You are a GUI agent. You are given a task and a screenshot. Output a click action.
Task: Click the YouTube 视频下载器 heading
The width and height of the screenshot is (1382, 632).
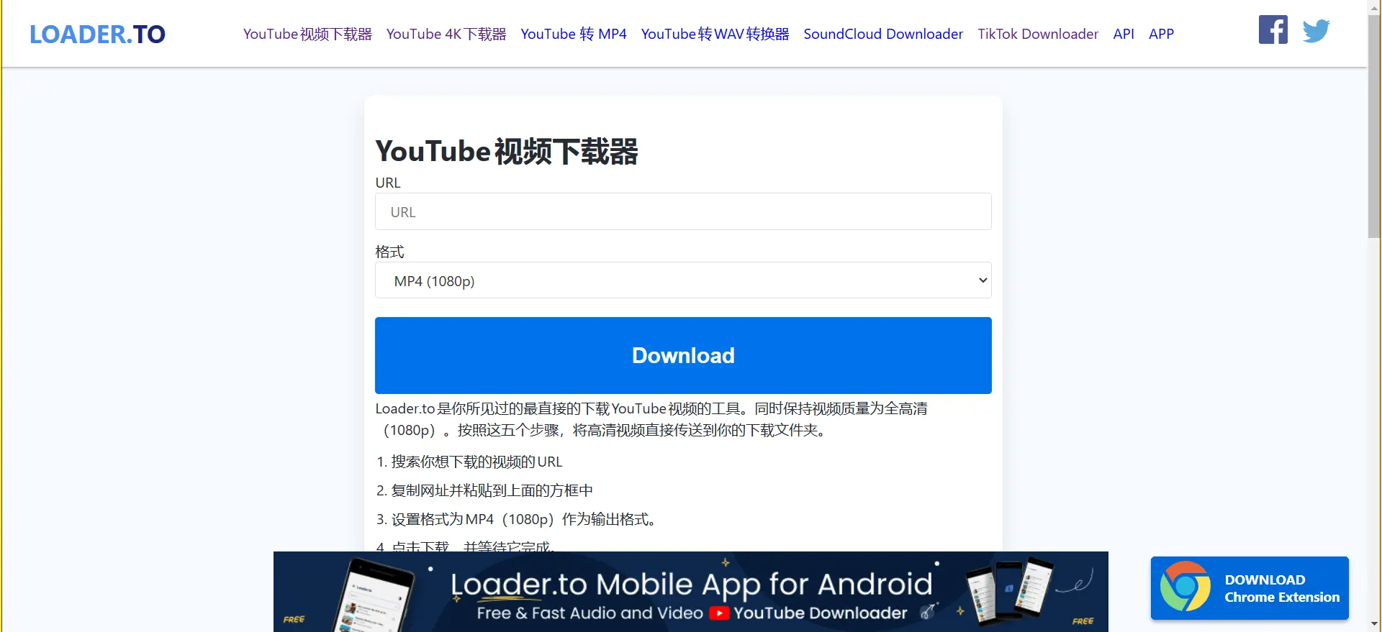click(507, 152)
